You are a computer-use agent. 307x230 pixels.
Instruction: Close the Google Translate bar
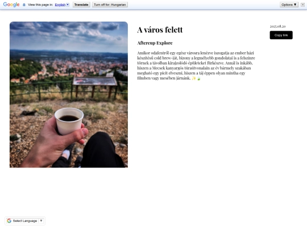point(302,5)
